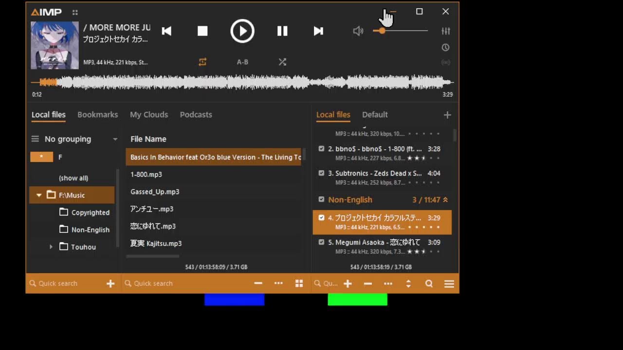Click the folder tree Quick search field
Screen dimensions: 623x350
click(x=66, y=283)
